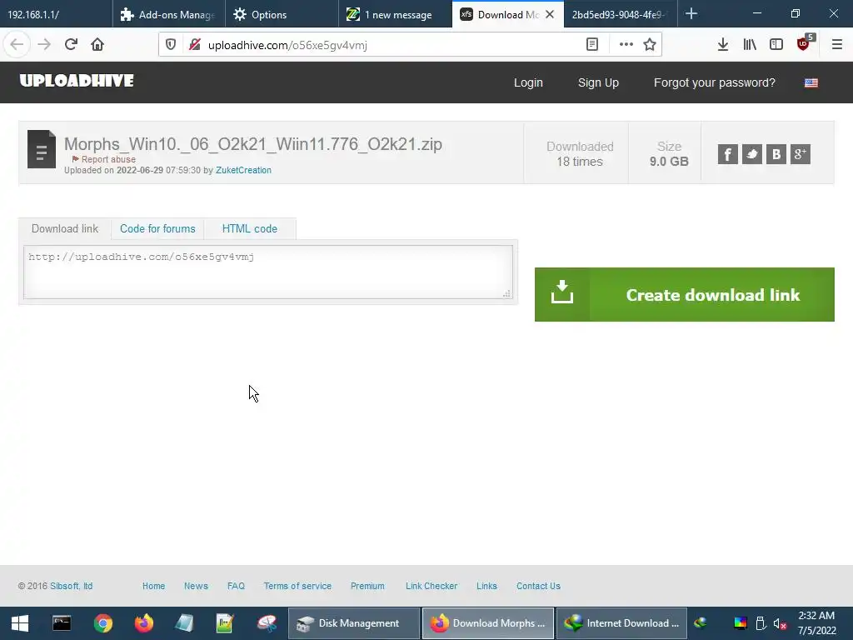Screen dimensions: 853x640
Task: Open the FAQ footer link
Action: point(236,586)
